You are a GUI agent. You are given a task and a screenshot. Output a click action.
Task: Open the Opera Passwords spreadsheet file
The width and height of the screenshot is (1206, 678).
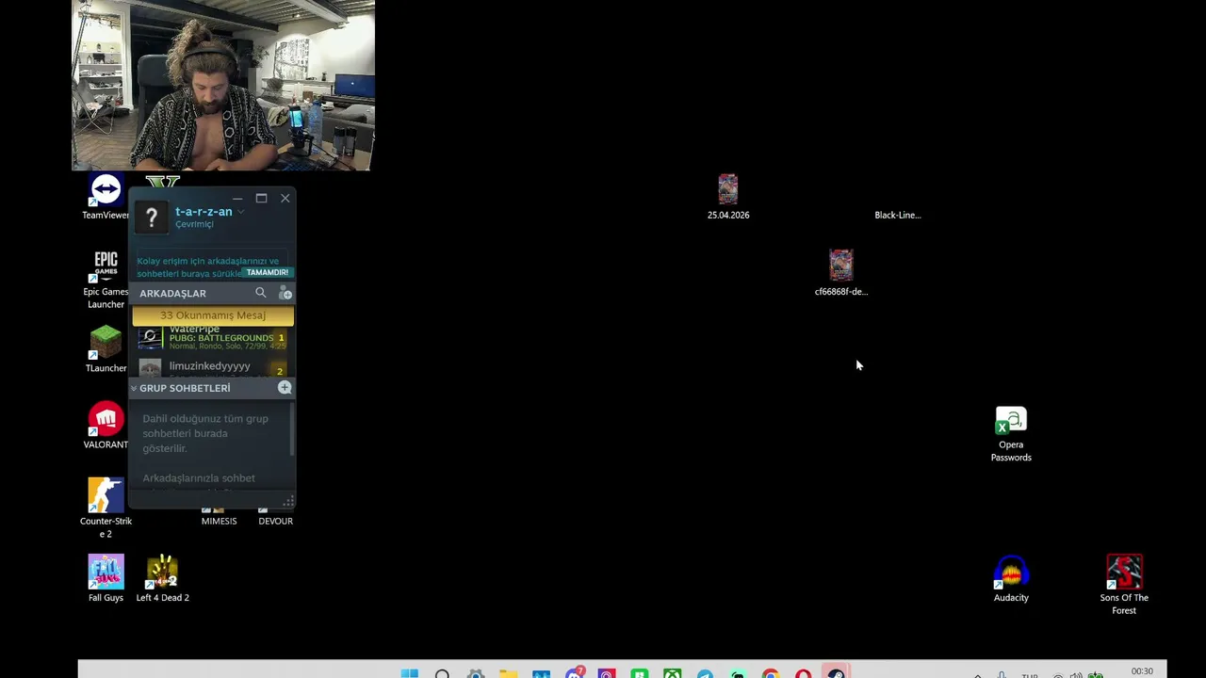(1011, 433)
